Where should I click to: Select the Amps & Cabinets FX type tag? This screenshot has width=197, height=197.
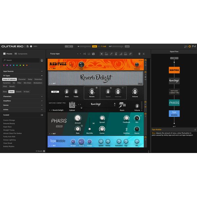coord(10,79)
